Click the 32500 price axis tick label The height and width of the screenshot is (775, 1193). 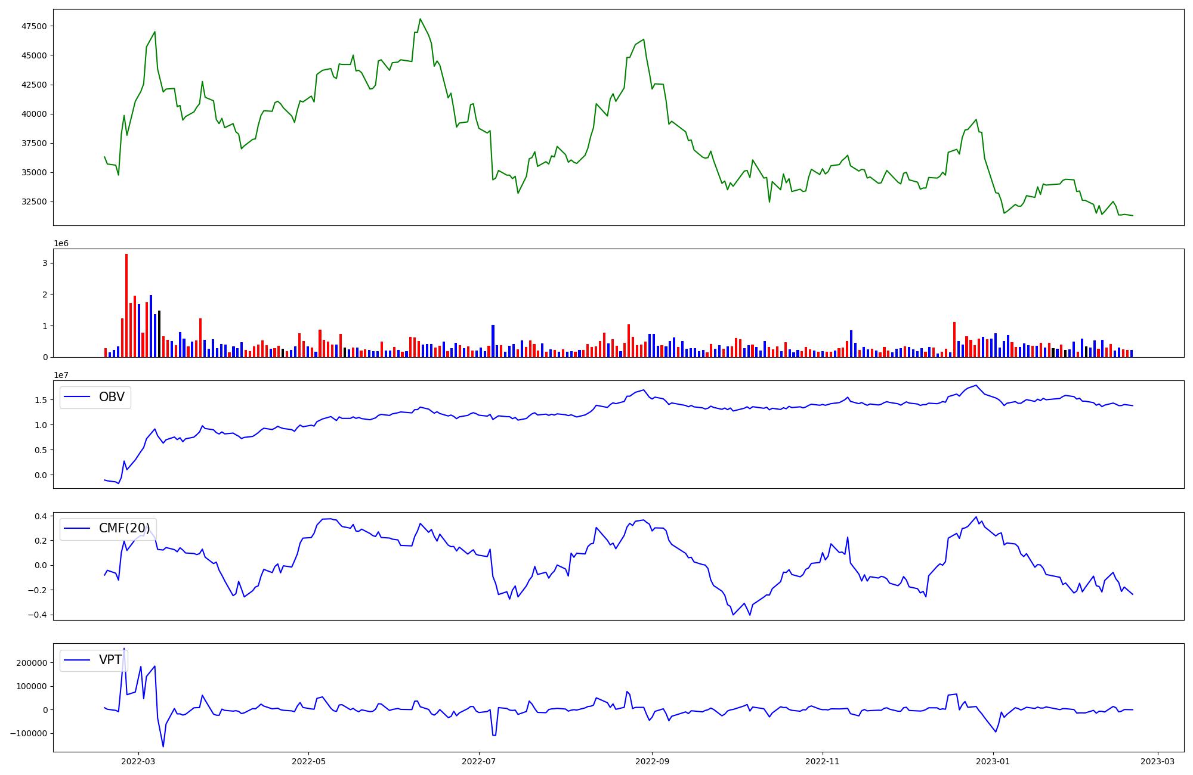[x=34, y=201]
